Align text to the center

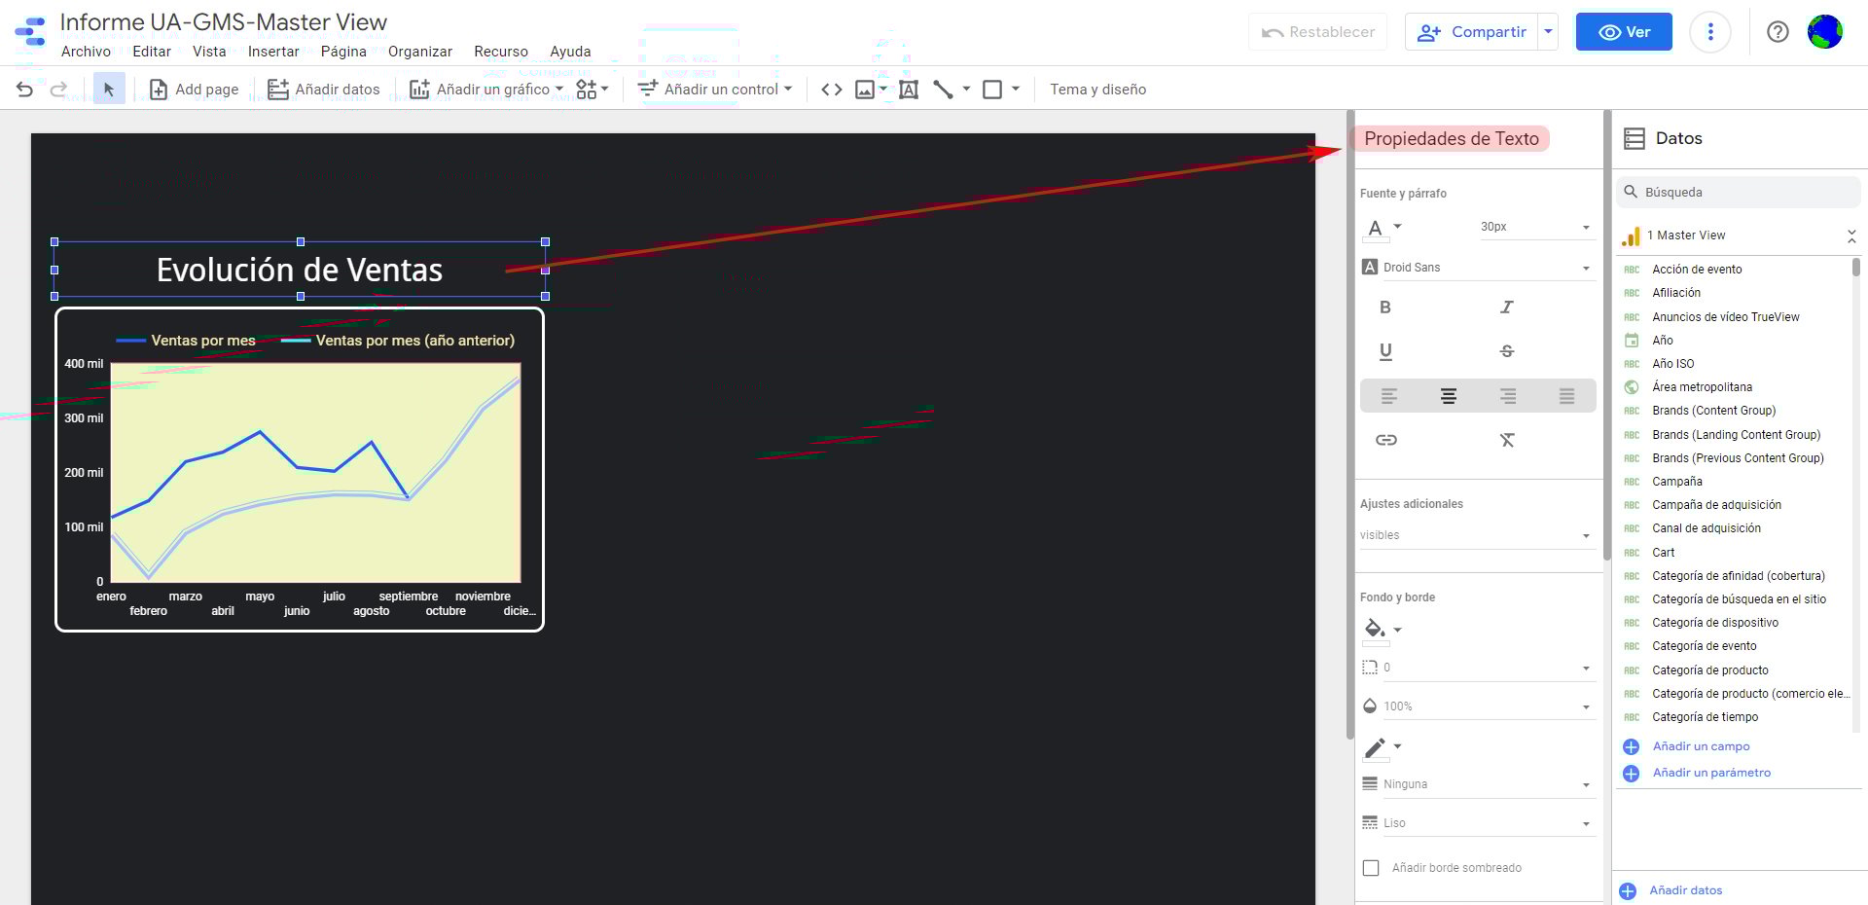(1449, 396)
